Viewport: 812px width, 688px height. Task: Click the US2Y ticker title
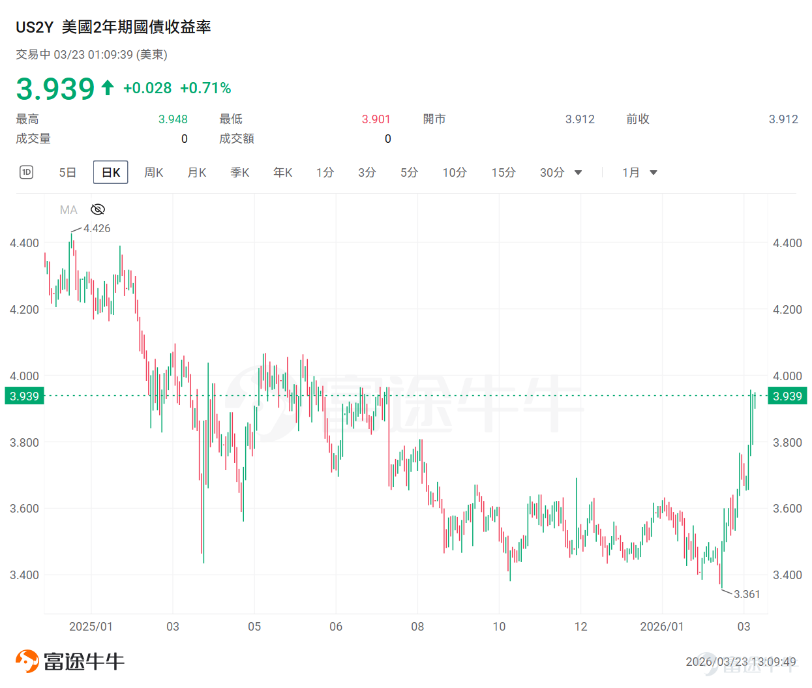click(35, 27)
